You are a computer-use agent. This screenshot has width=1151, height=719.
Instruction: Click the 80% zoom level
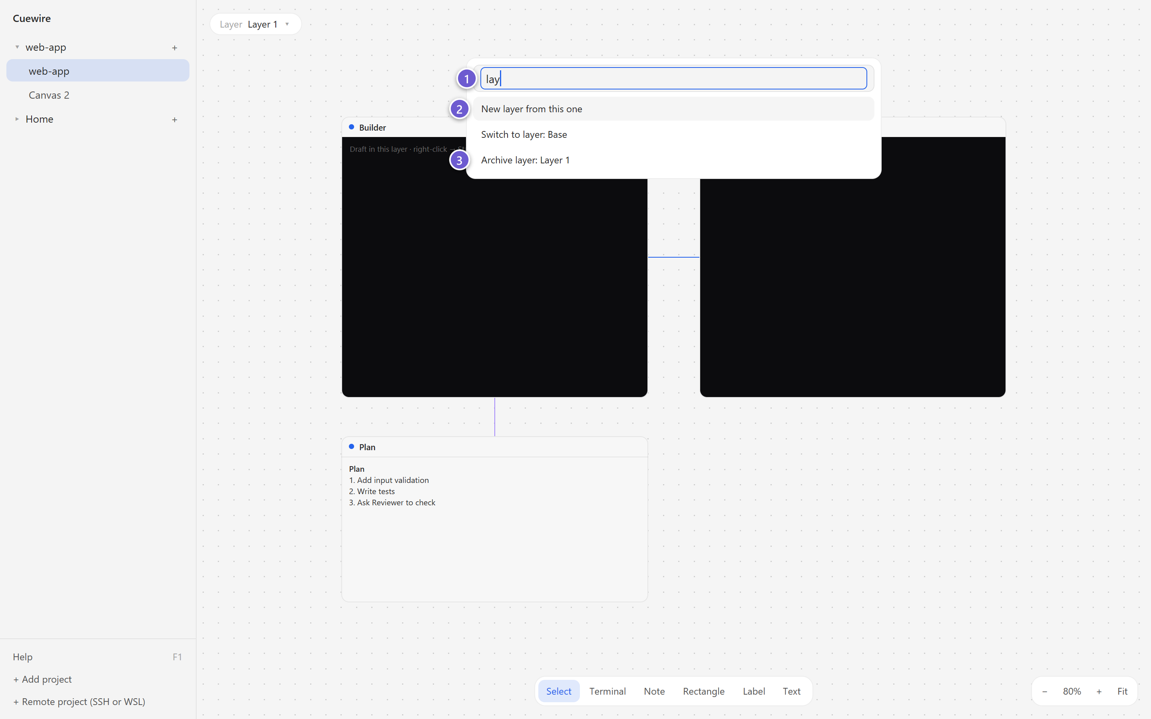point(1071,691)
